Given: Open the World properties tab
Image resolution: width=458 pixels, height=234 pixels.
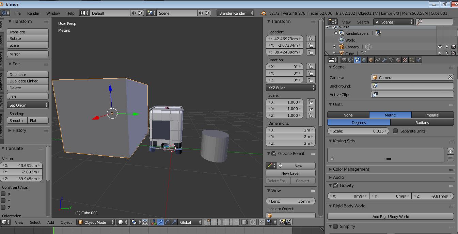Looking at the screenshot, I should click(364, 60).
